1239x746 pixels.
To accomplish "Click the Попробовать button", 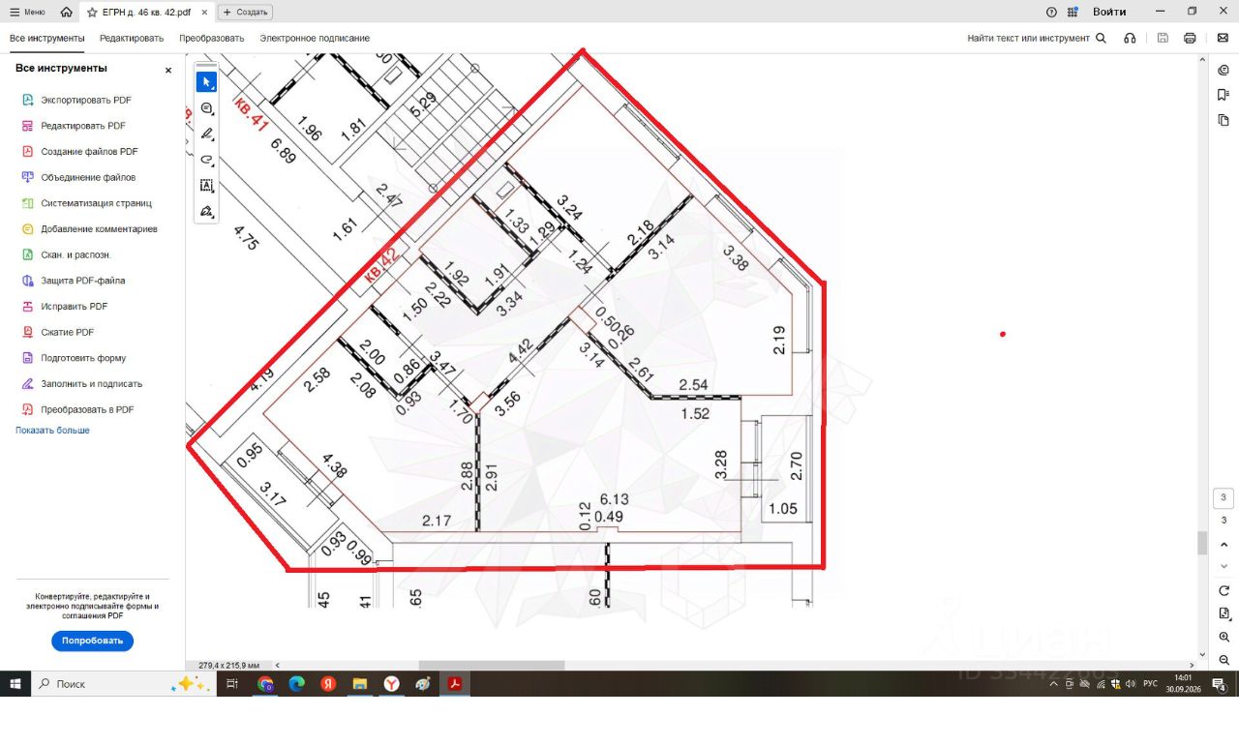I will click(x=92, y=641).
